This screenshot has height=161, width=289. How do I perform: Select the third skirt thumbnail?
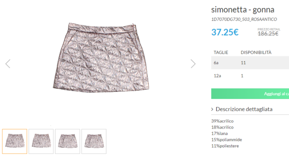tap(68, 141)
